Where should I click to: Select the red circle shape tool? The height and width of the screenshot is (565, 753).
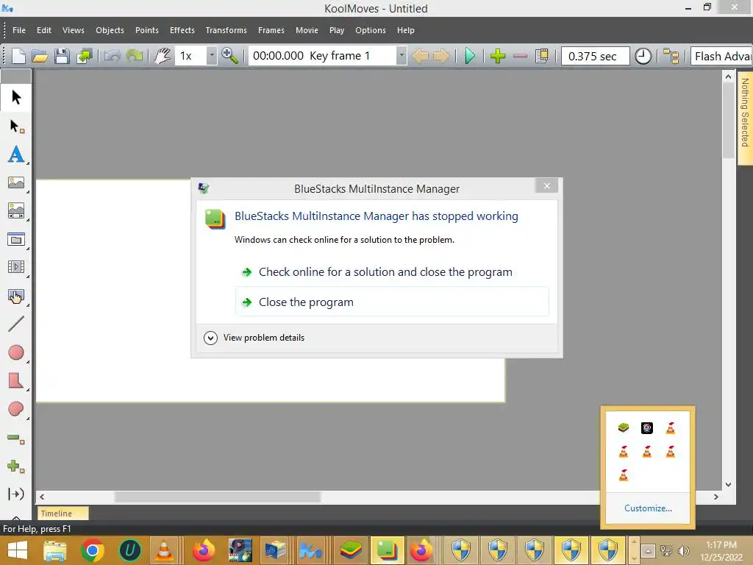[x=16, y=352]
